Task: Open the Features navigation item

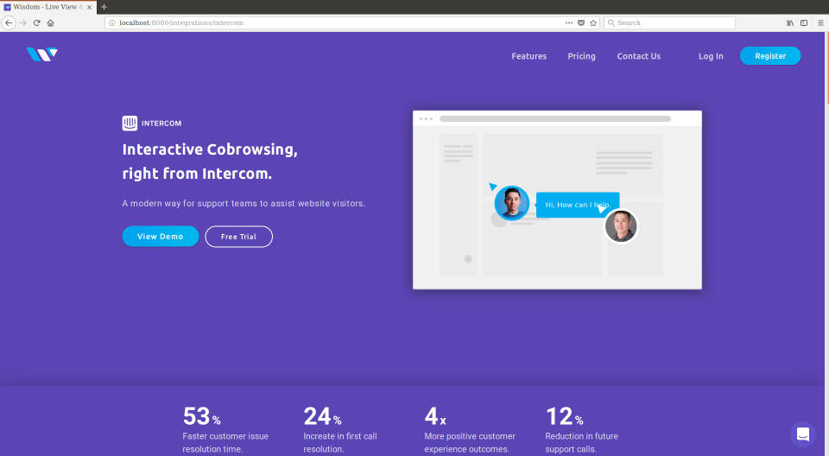Action: [x=528, y=56]
